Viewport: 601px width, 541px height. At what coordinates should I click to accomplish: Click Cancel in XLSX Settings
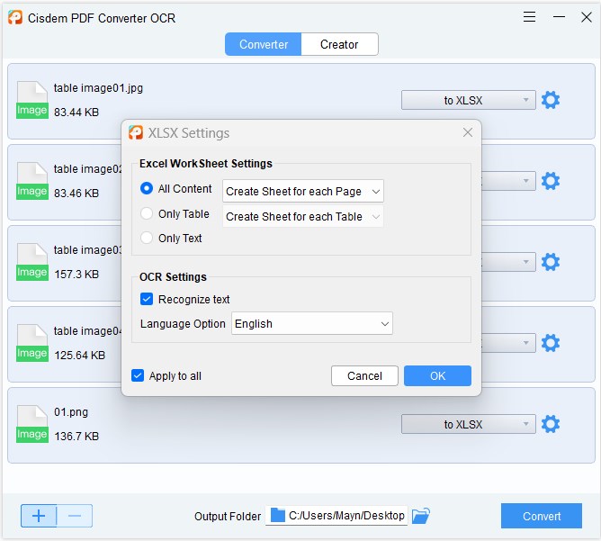click(x=364, y=375)
